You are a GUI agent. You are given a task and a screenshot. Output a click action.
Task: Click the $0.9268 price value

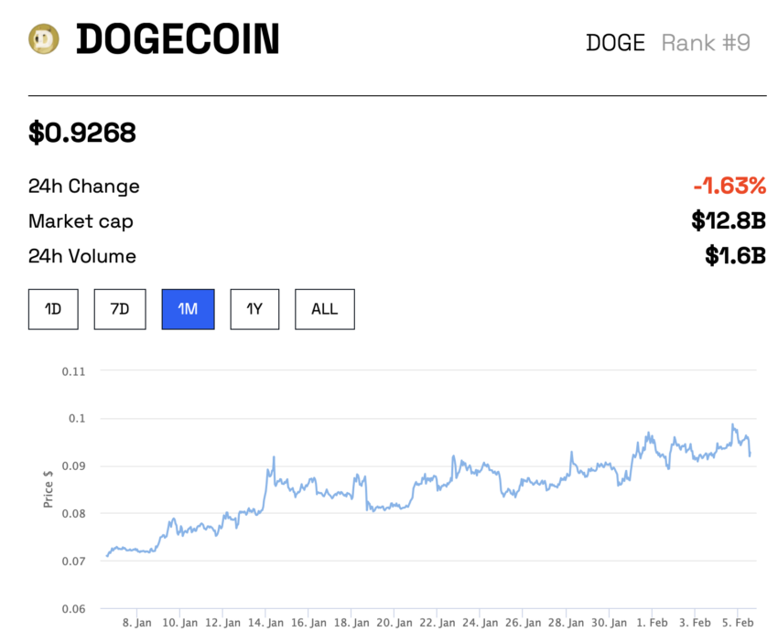coord(81,133)
